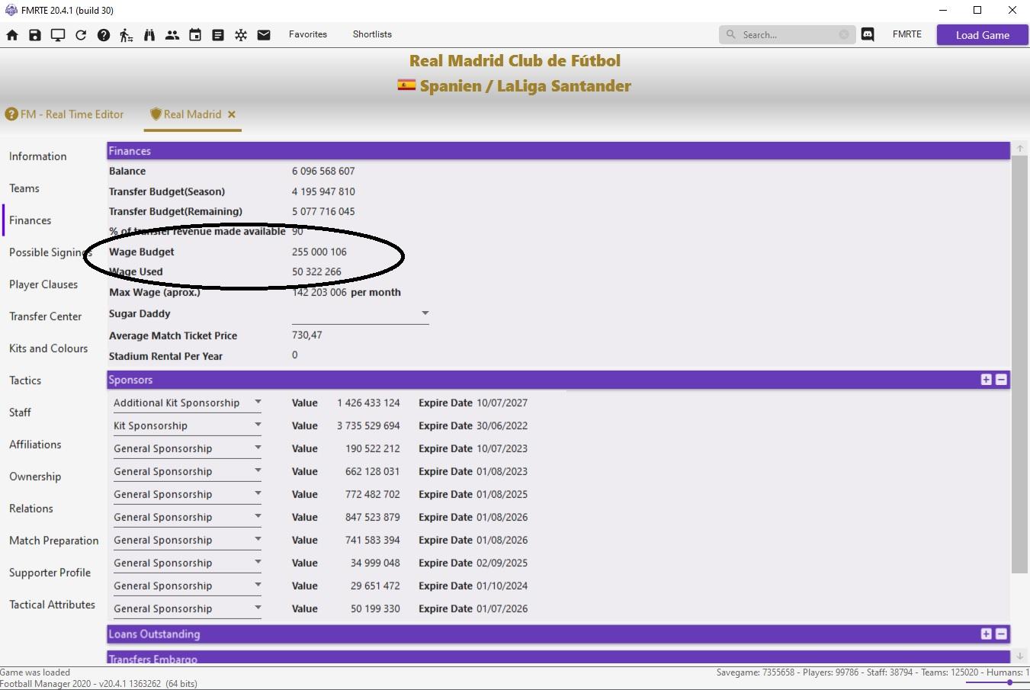Switch to FM - Real Time Editor tab
Screen dimensions: 1030x690
65,114
